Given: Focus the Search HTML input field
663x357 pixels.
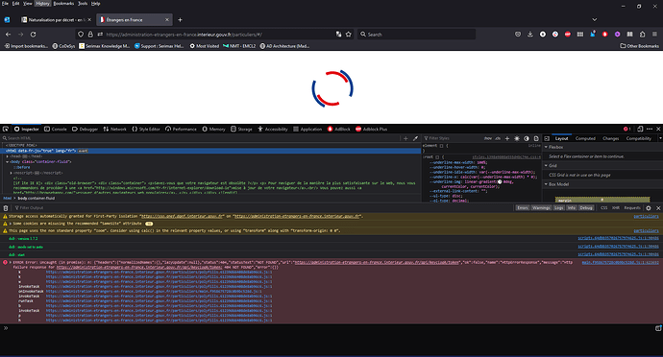Looking at the screenshot, I should [x=201, y=138].
